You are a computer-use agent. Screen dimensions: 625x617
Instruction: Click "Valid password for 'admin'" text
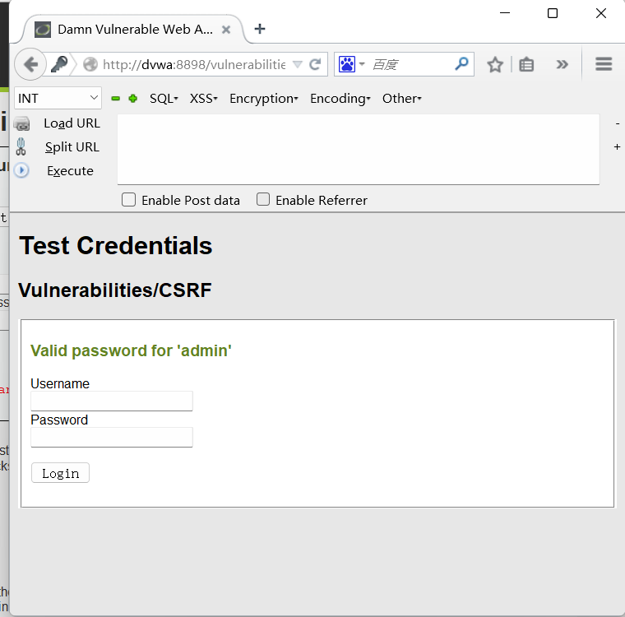(131, 350)
